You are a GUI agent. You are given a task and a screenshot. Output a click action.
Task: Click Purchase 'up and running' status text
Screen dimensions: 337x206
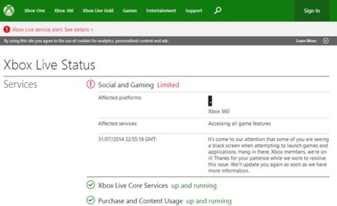tap(209, 201)
